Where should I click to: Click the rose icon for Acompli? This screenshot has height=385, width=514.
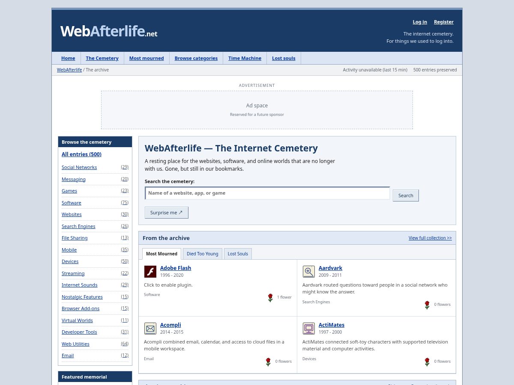[x=268, y=362]
